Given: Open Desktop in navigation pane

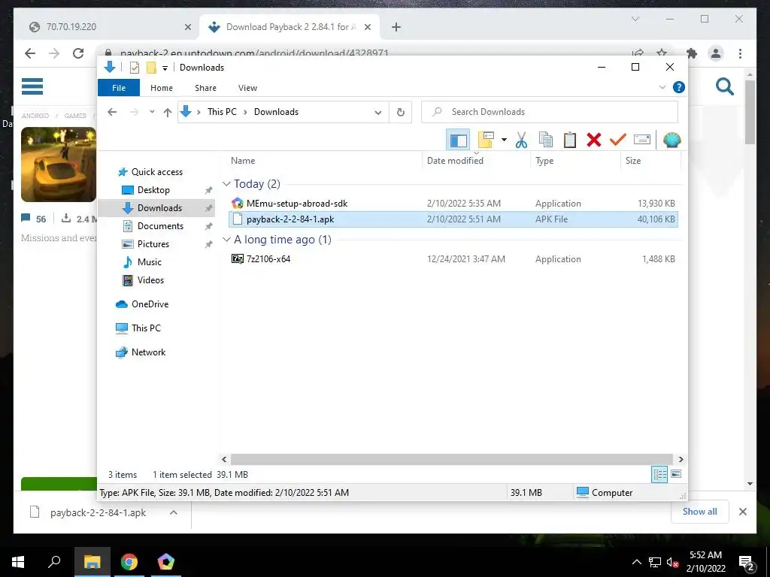Looking at the screenshot, I should (153, 190).
